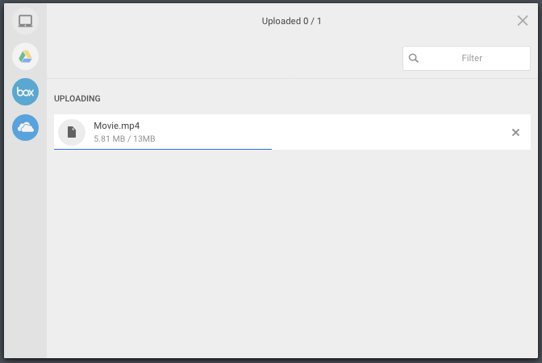This screenshot has width=542, height=363.
Task: Click the UPLOADING section heading
Action: 77,98
